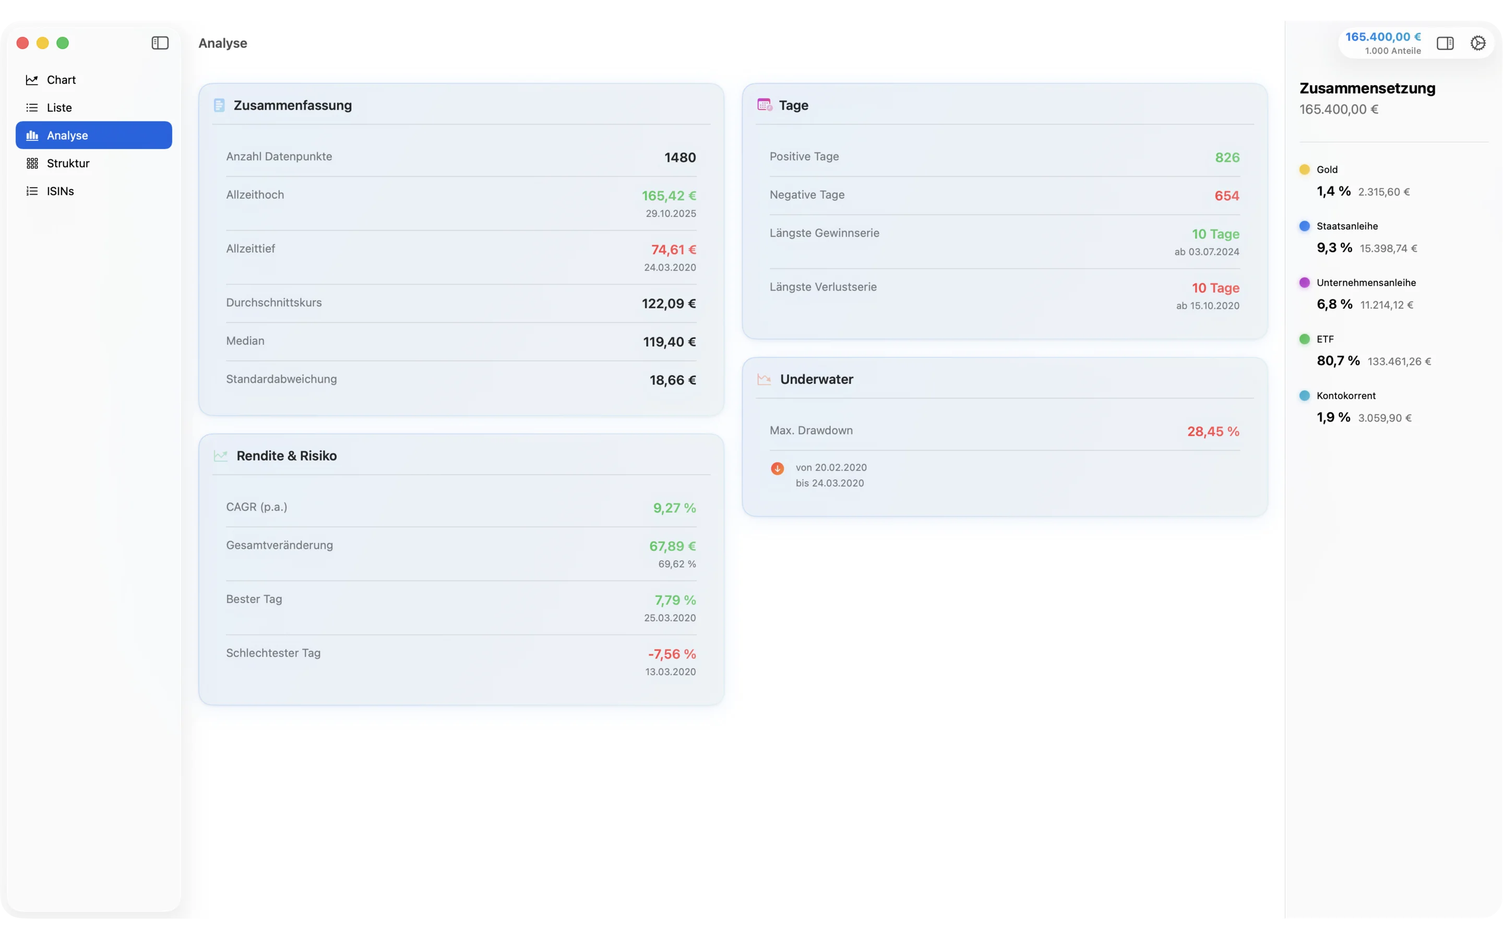This screenshot has width=1503, height=939.
Task: Click the Underwater chart icon
Action: coord(764,379)
